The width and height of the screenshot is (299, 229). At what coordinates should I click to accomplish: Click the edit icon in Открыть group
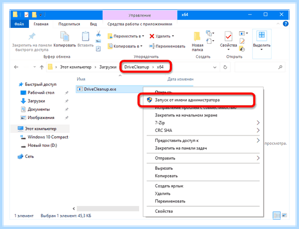[242, 41]
